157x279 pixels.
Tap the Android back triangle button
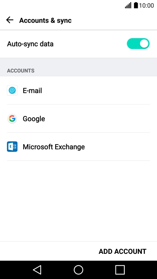[37, 270]
